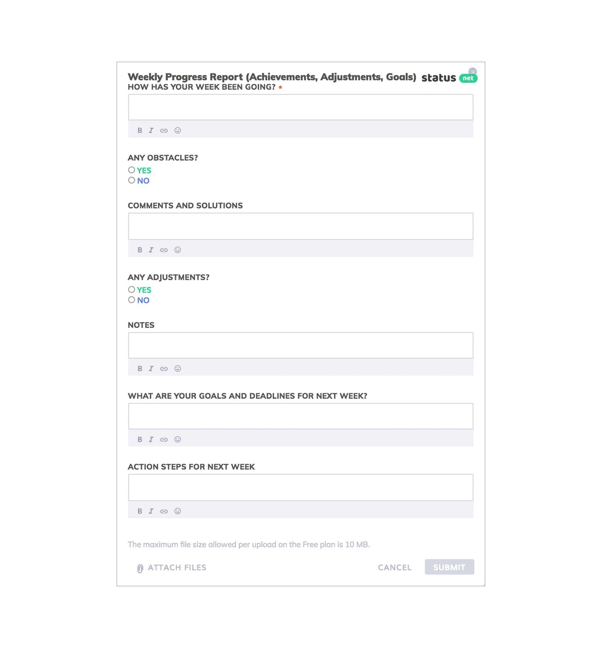Screen dimensions: 602x648
Task: Click the Attach Files paperclip icon
Action: [140, 568]
